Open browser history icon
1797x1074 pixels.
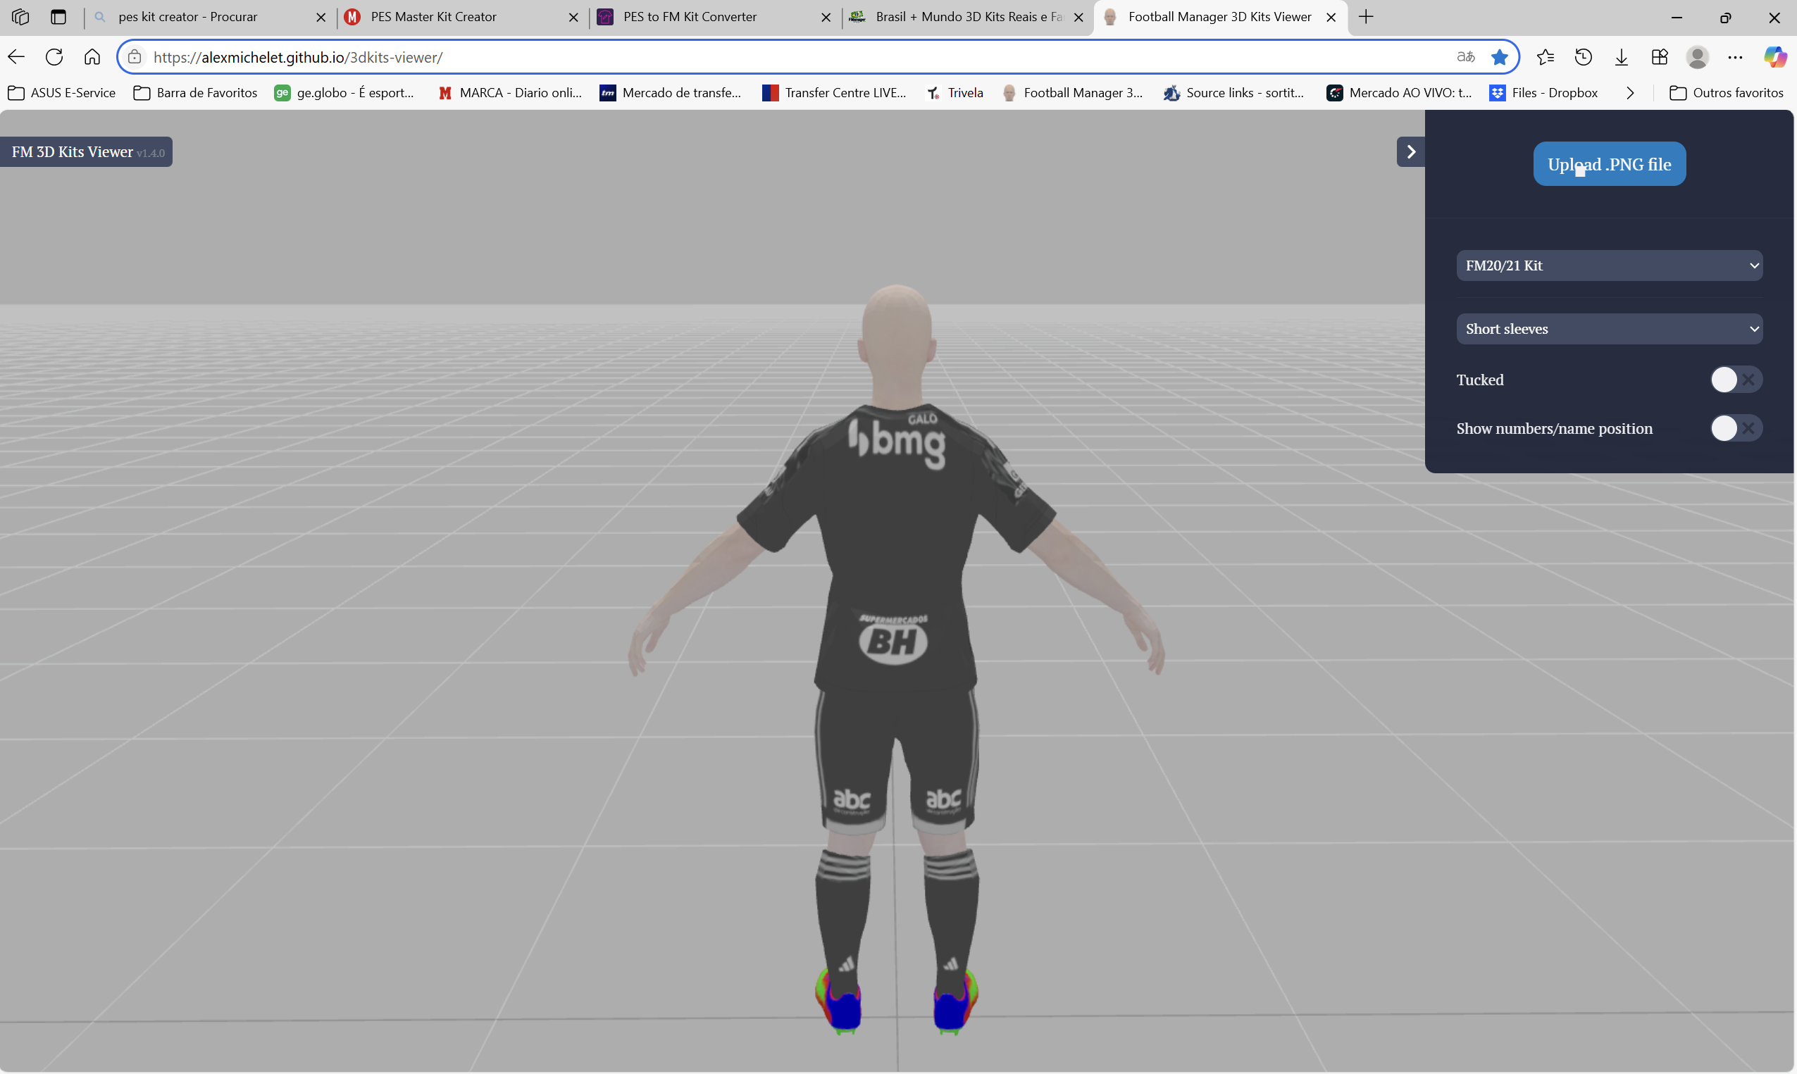click(1583, 57)
